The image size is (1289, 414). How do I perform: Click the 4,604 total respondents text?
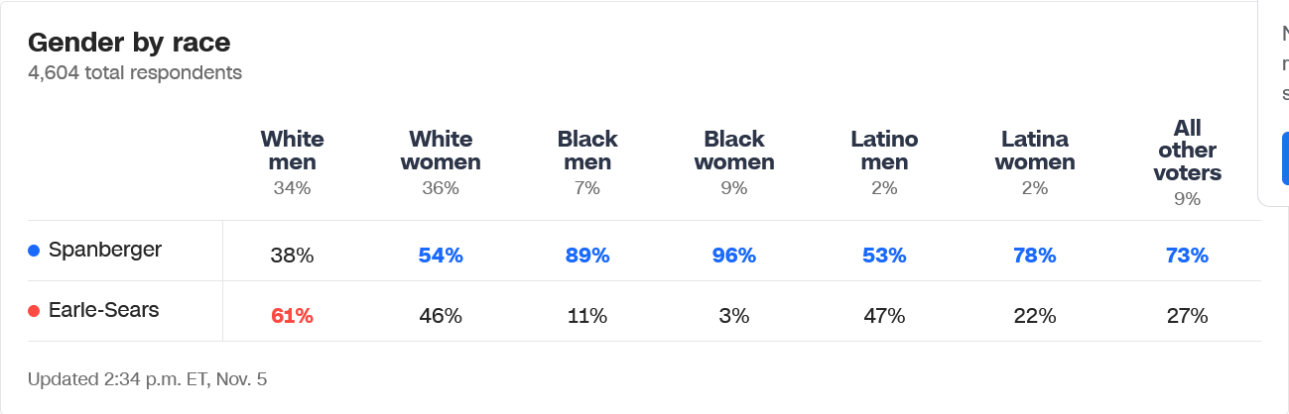pyautogui.click(x=135, y=72)
